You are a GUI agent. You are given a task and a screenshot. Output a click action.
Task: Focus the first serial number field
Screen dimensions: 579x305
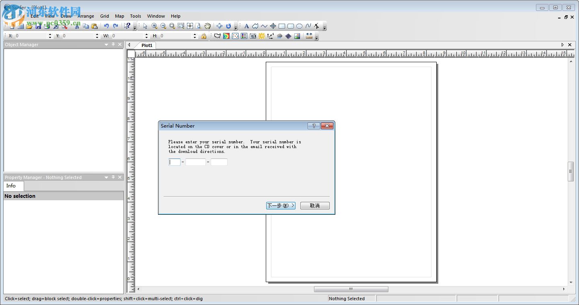point(175,162)
